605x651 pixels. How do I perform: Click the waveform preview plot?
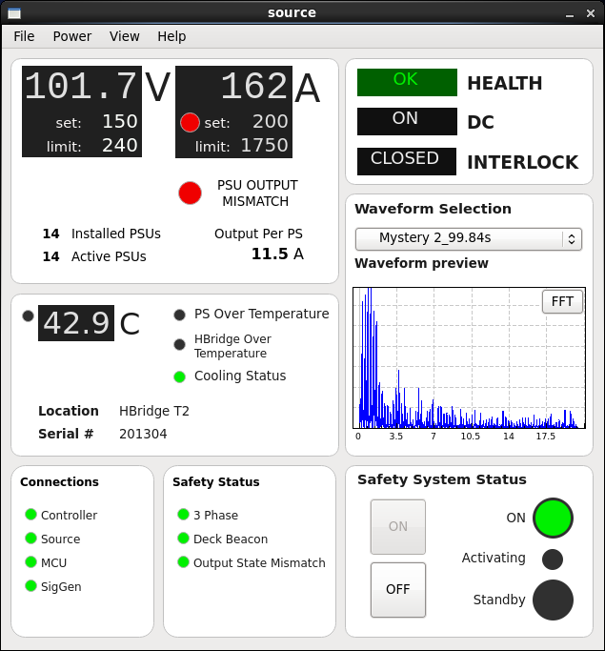(469, 357)
